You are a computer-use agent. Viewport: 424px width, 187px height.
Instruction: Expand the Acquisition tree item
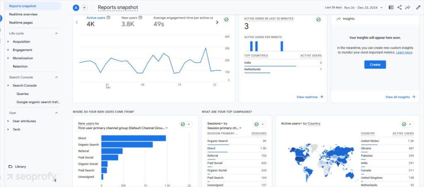pos(8,42)
